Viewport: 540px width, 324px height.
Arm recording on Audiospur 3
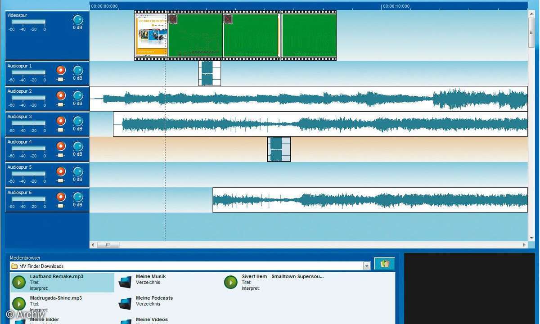pyautogui.click(x=61, y=121)
